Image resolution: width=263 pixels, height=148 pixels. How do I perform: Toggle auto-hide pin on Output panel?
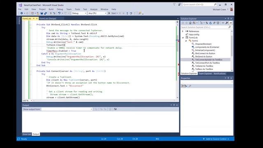pos(174,105)
